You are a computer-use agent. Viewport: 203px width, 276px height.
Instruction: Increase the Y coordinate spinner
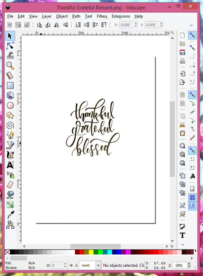pos(162,23)
